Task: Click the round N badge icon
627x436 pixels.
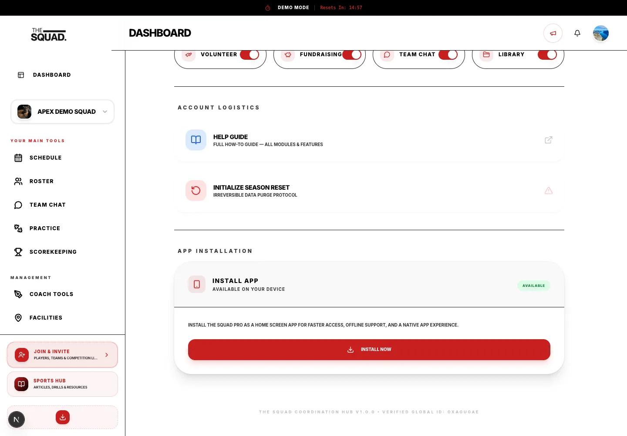Action: (x=17, y=420)
